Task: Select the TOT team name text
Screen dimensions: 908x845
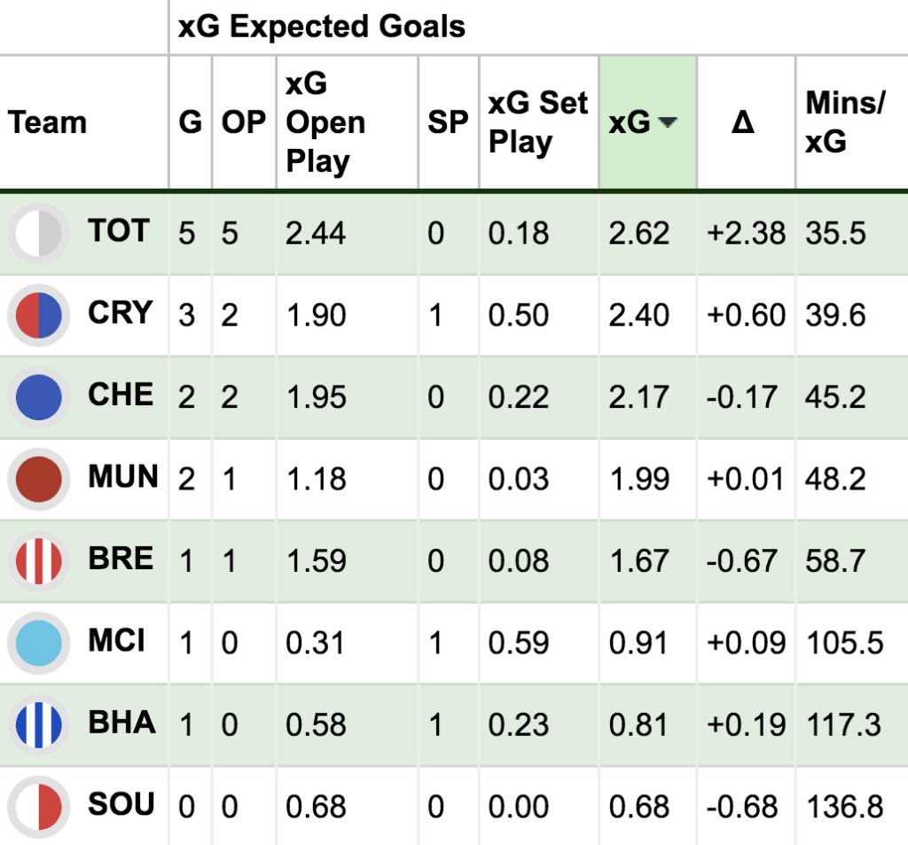Action: pos(118,232)
